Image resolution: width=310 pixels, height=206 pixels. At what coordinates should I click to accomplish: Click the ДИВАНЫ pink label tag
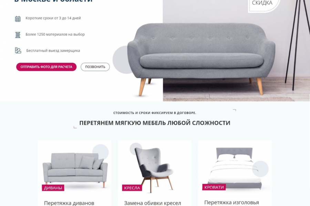53,188
